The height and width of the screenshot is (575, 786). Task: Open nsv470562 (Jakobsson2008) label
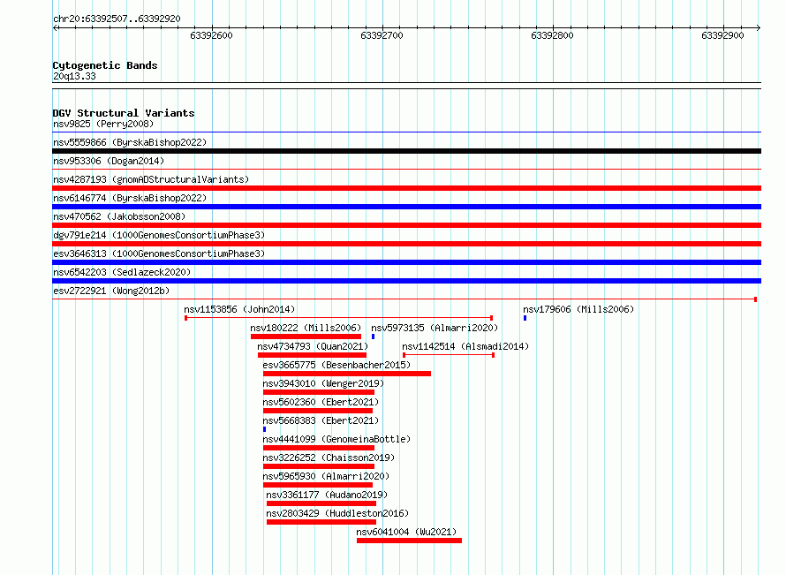[119, 216]
